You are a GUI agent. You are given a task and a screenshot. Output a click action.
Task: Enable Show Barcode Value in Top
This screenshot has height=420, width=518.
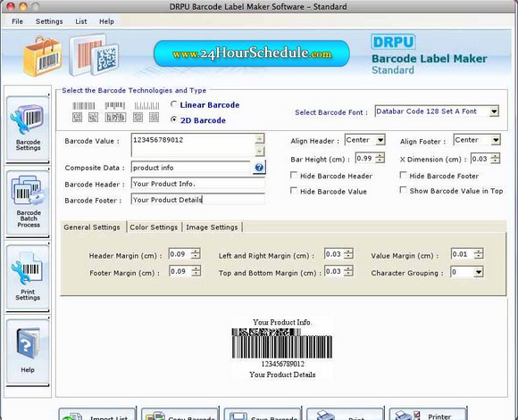pos(403,190)
